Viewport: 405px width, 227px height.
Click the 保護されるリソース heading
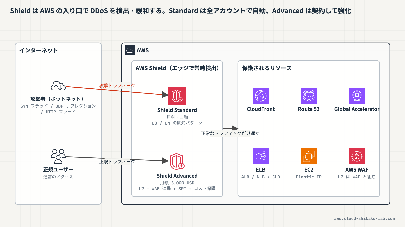coord(267,68)
